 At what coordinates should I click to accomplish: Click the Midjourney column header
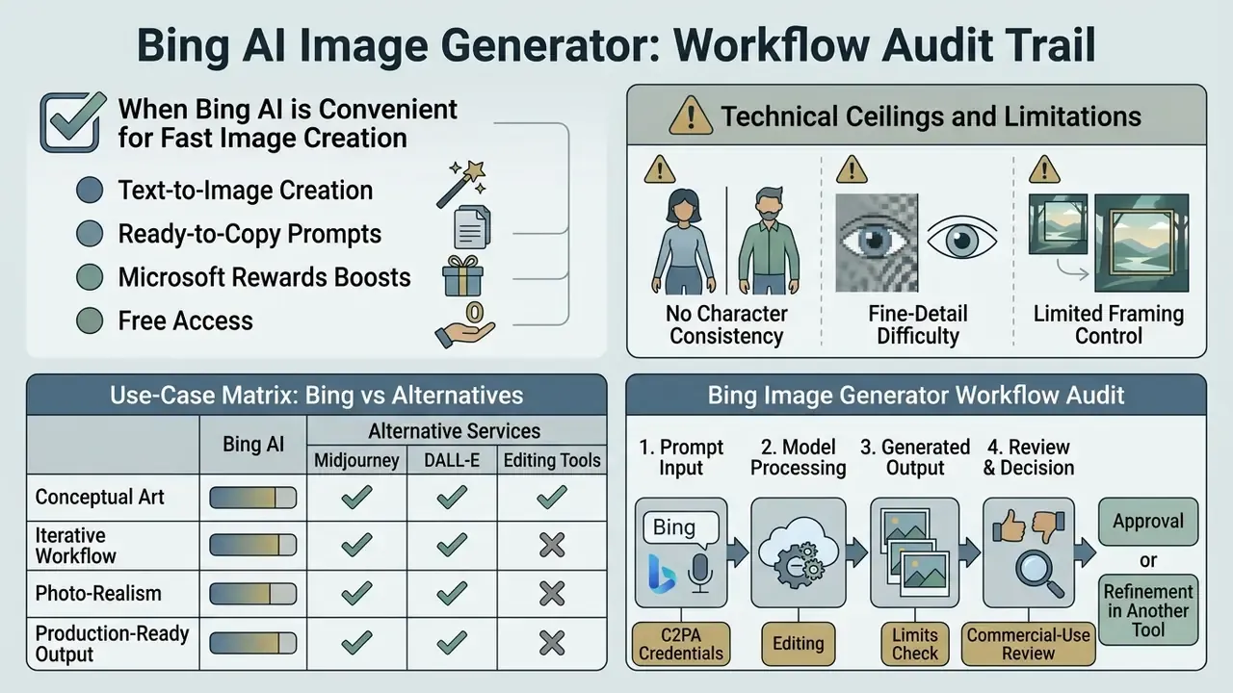coord(356,460)
